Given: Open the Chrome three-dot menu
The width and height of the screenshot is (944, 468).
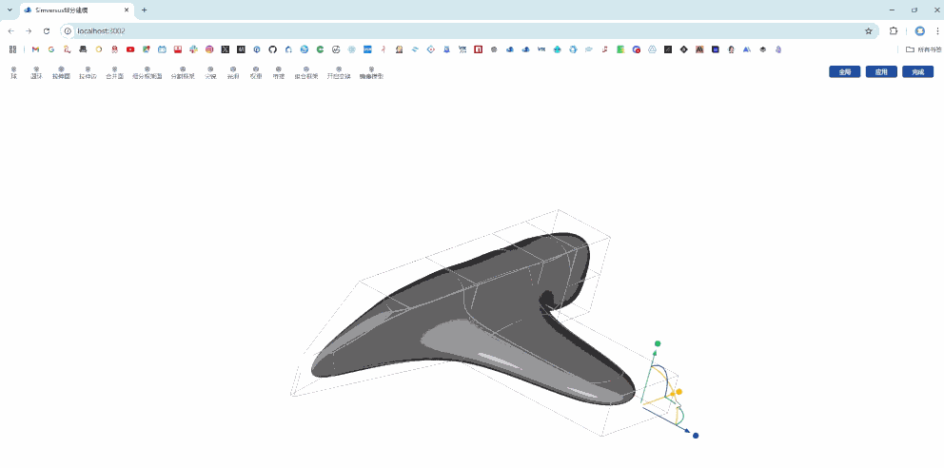Looking at the screenshot, I should point(936,30).
